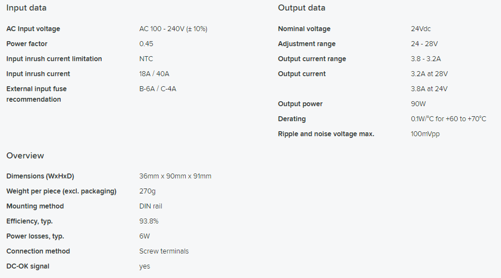Click the Derating 0.1W/°C value
This screenshot has width=501, height=278.
[448, 119]
